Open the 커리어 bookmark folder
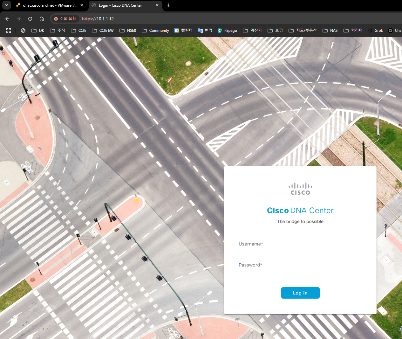 tap(353, 31)
